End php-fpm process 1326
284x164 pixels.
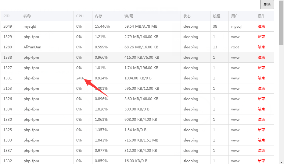pos(261,99)
